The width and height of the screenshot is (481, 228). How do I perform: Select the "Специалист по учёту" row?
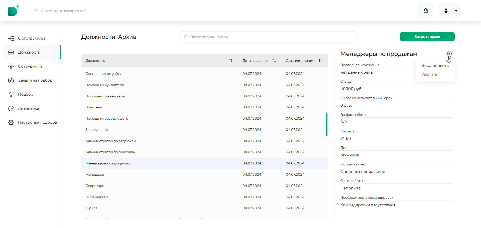coord(205,74)
